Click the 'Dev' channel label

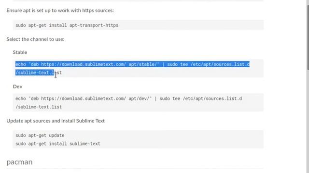tap(17, 86)
